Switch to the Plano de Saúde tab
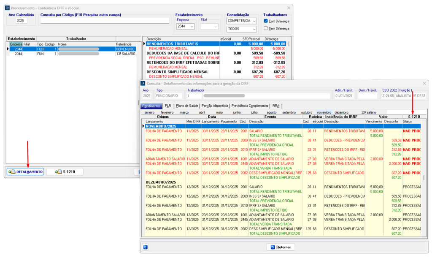This screenshot has height=258, width=432. point(186,106)
